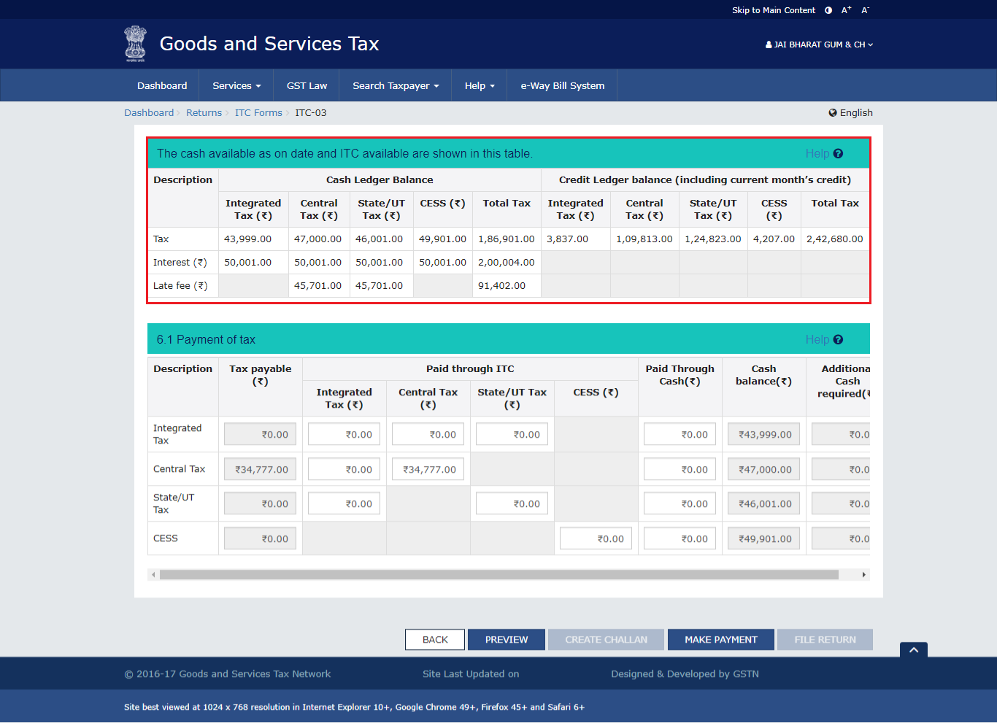The image size is (997, 723).
Task: Select English language option
Action: point(856,113)
